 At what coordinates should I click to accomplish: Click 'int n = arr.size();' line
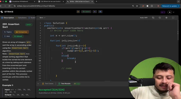click(64, 36)
